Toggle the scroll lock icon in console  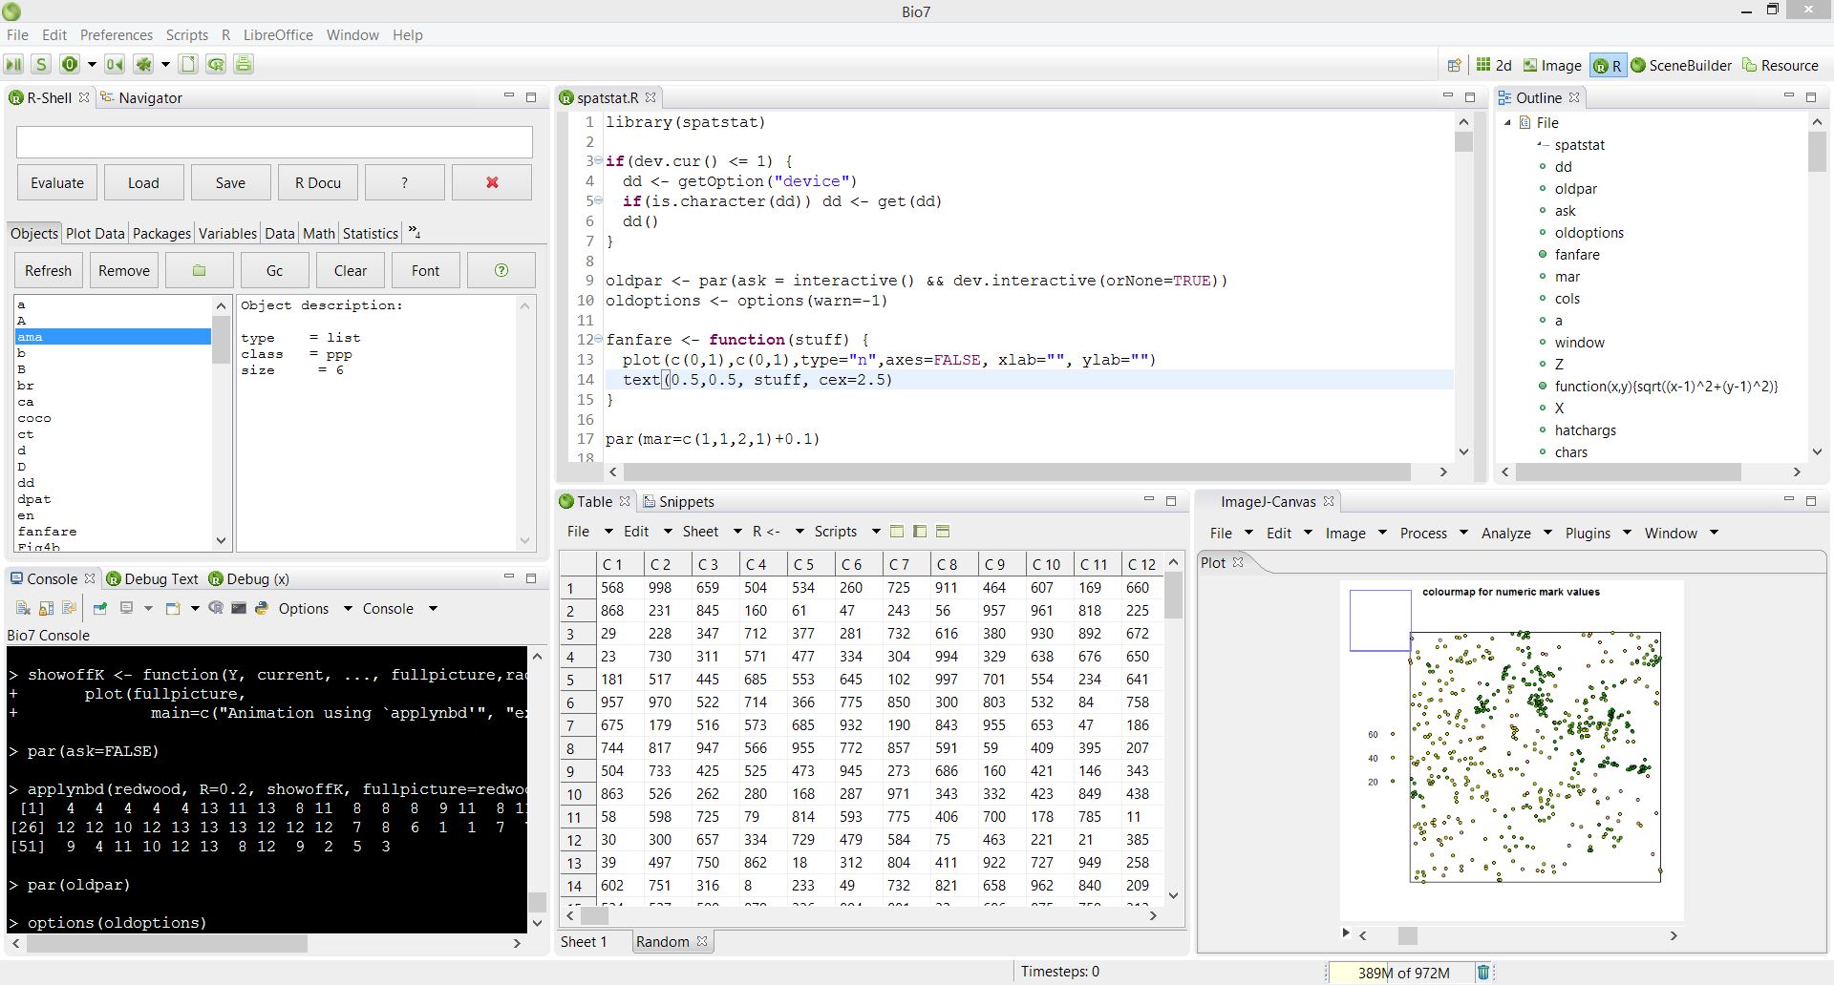click(46, 608)
